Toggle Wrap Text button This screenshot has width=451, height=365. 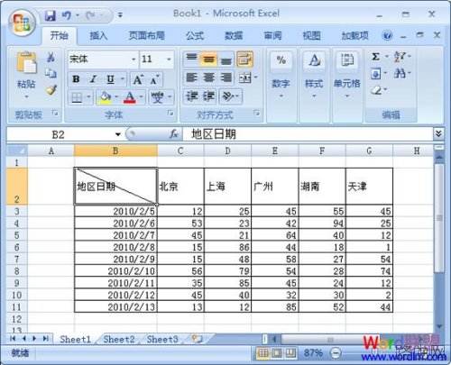coord(245,59)
